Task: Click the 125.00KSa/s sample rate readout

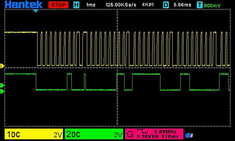Action: 121,5
